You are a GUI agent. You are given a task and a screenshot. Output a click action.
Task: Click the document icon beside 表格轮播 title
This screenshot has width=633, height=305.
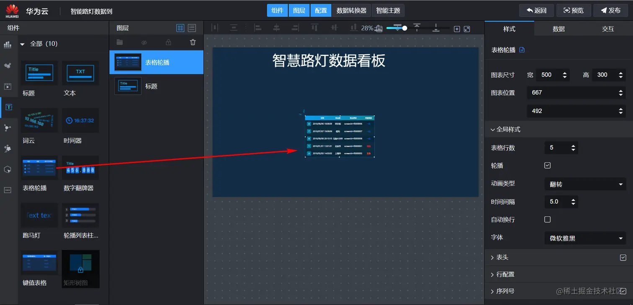coord(522,50)
